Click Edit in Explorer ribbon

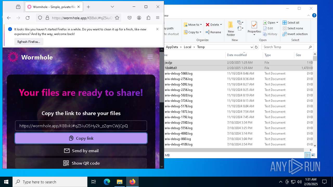(268, 28)
